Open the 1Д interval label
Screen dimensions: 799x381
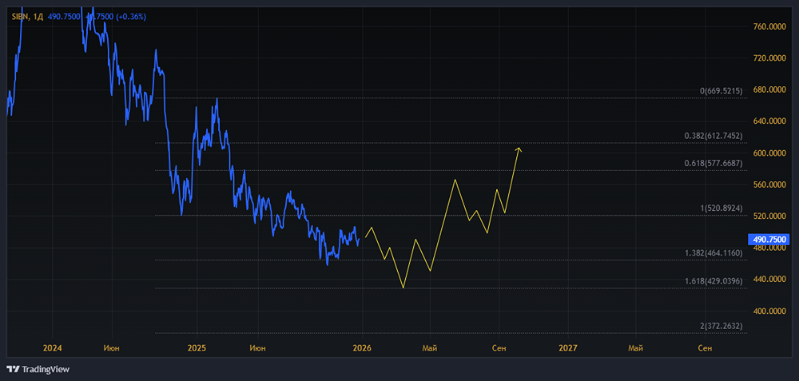coord(38,17)
